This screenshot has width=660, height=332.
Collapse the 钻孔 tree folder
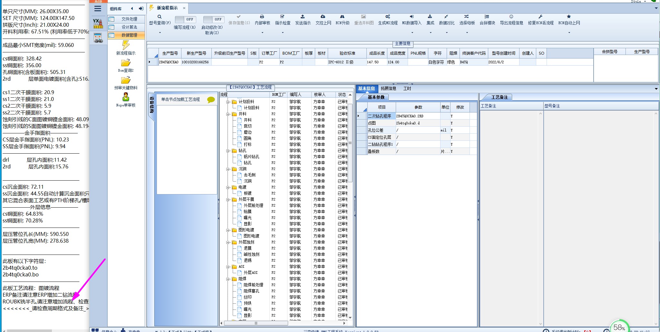tap(228, 151)
